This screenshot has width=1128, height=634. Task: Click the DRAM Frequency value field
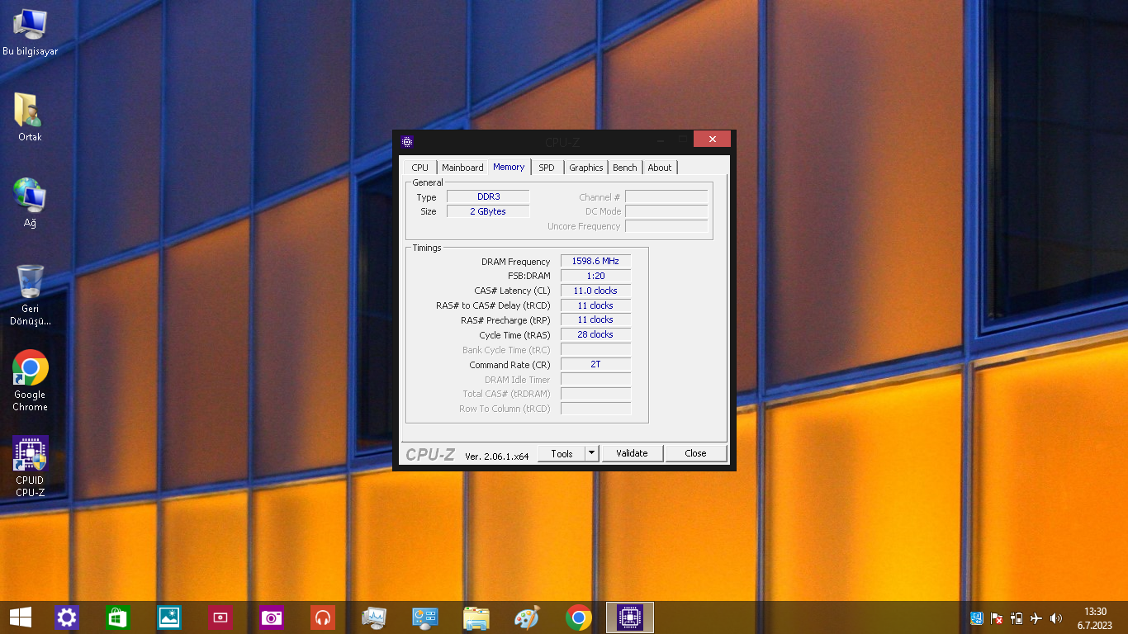(595, 262)
